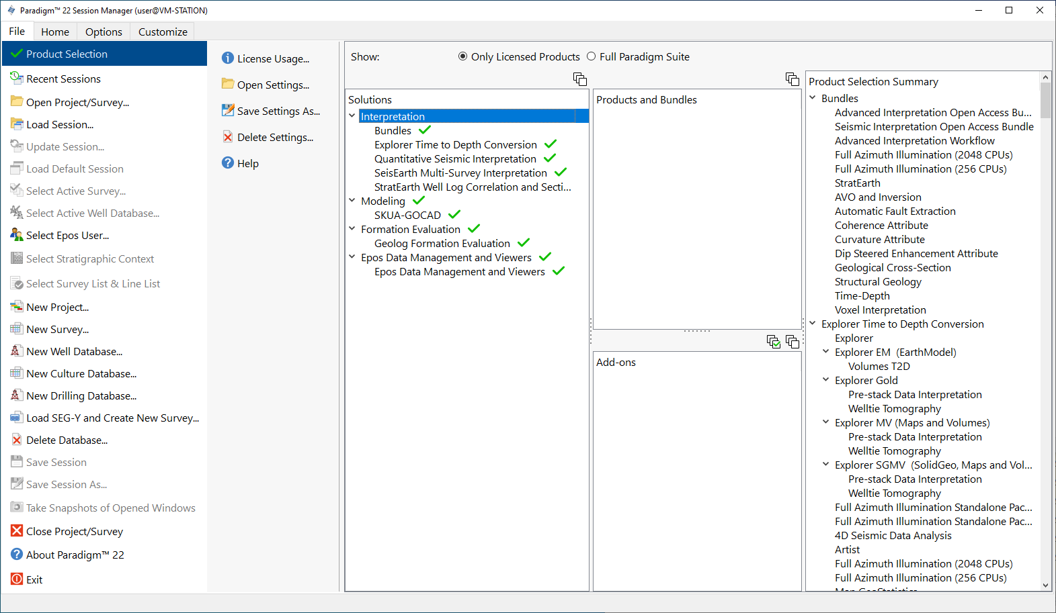
Task: Select Interpretation row in Solutions tree
Action: [x=474, y=116]
